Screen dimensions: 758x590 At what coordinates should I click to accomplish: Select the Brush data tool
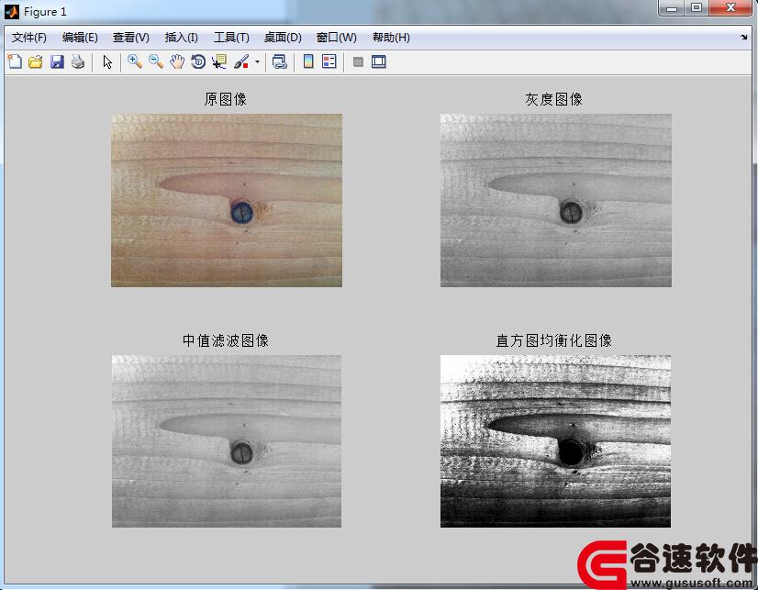(x=240, y=61)
